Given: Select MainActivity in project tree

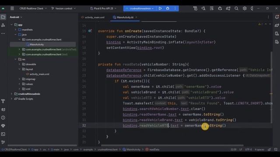Looking at the screenshot, I should coord(43,44).
